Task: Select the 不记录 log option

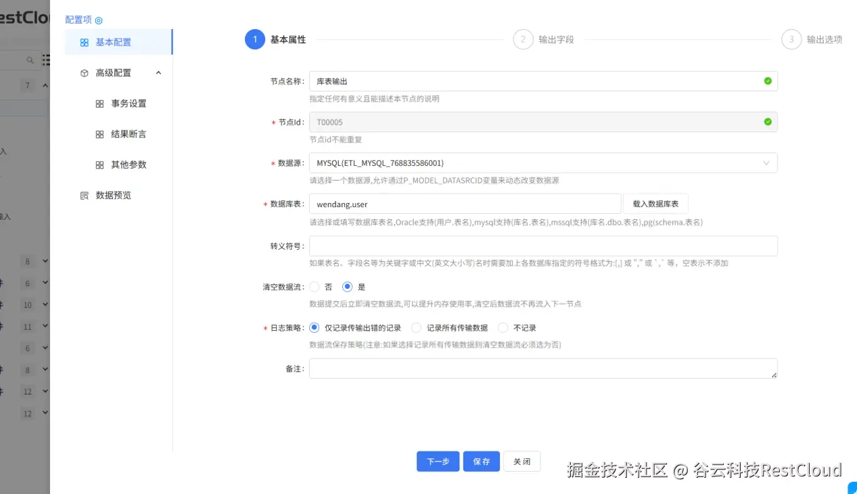Action: [503, 328]
